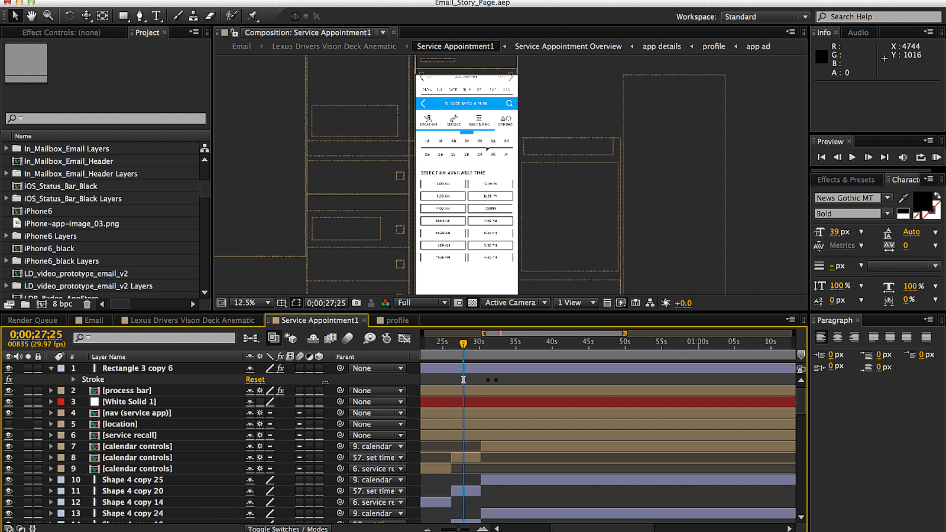Open the Audio panel
The image size is (946, 532).
pos(858,33)
